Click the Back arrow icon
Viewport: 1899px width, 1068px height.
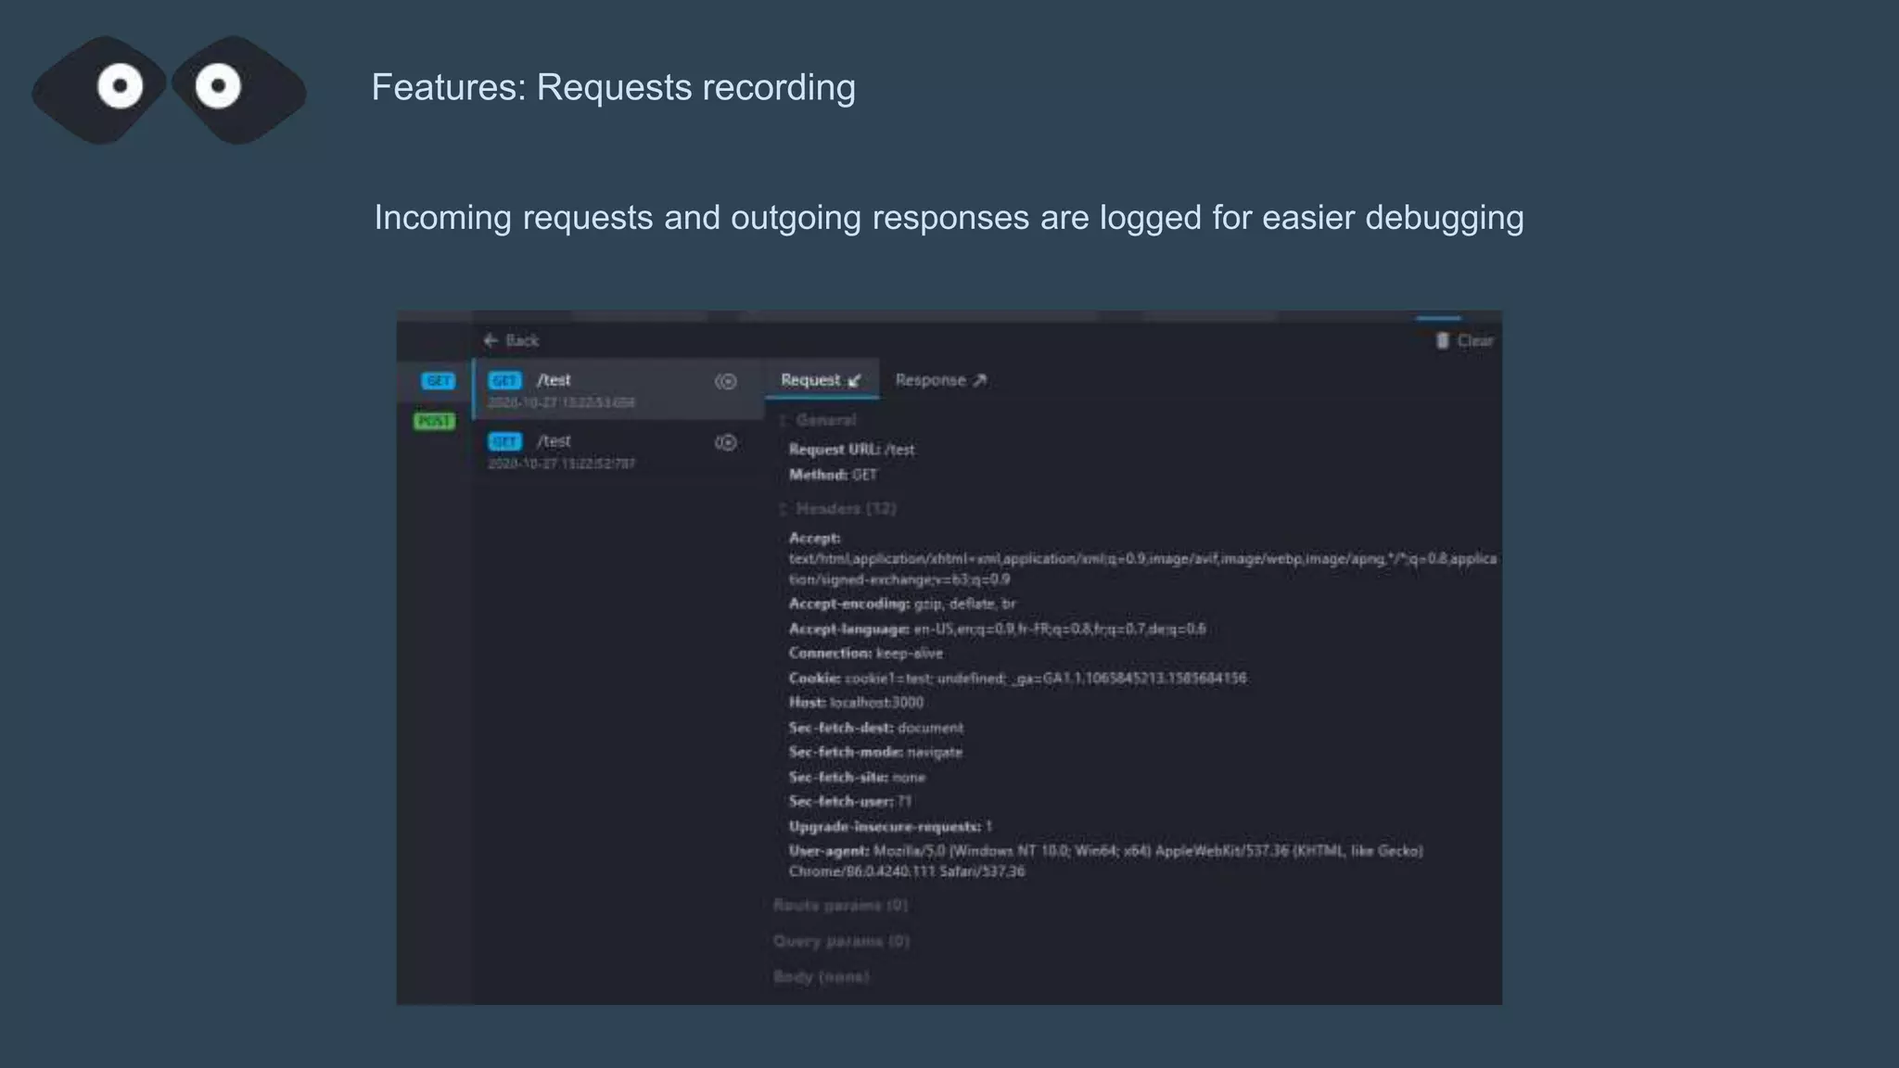coord(491,340)
